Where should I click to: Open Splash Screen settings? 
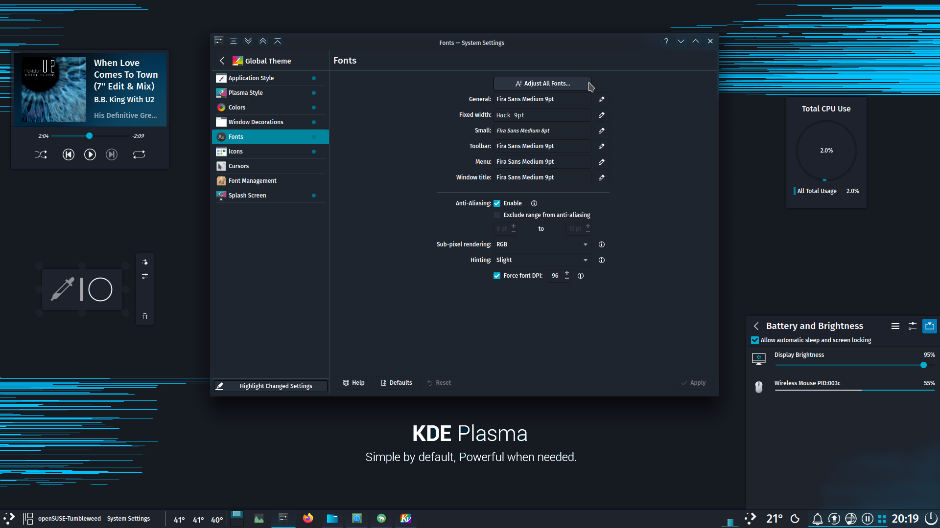click(x=270, y=196)
